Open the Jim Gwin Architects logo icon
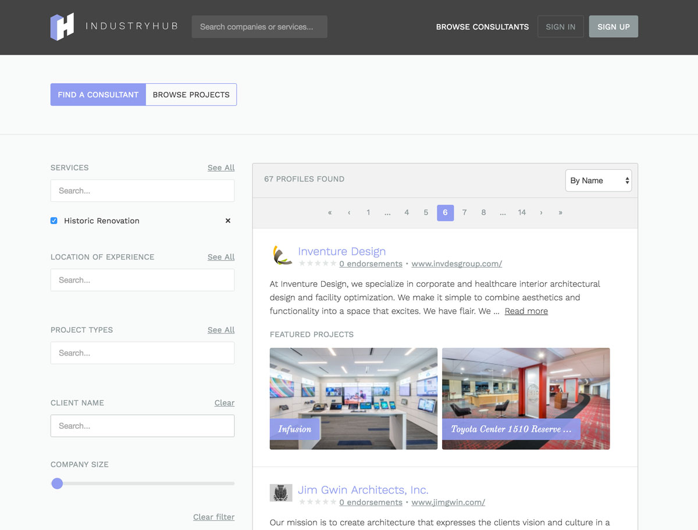 tap(281, 493)
